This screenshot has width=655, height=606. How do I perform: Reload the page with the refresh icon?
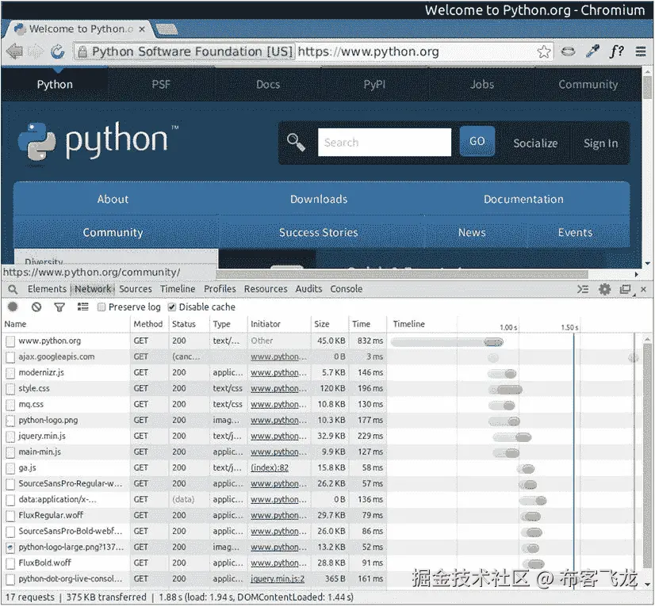tap(58, 51)
